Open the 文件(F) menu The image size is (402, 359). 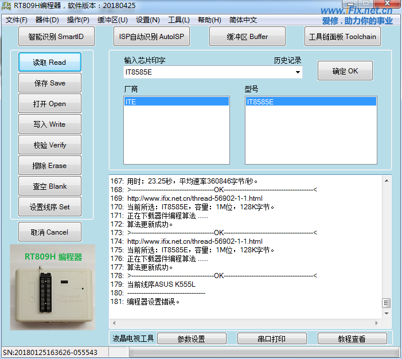(x=17, y=20)
